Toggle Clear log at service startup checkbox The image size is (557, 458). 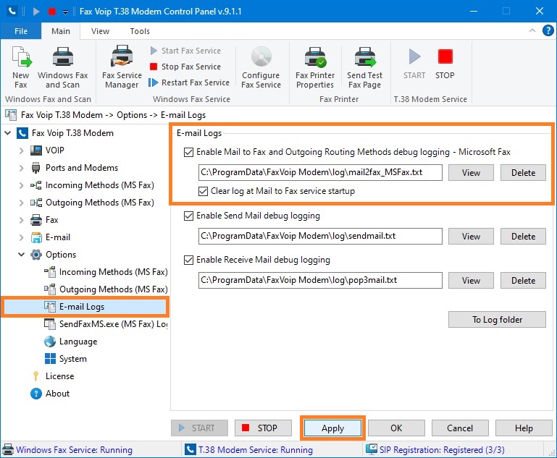click(203, 191)
